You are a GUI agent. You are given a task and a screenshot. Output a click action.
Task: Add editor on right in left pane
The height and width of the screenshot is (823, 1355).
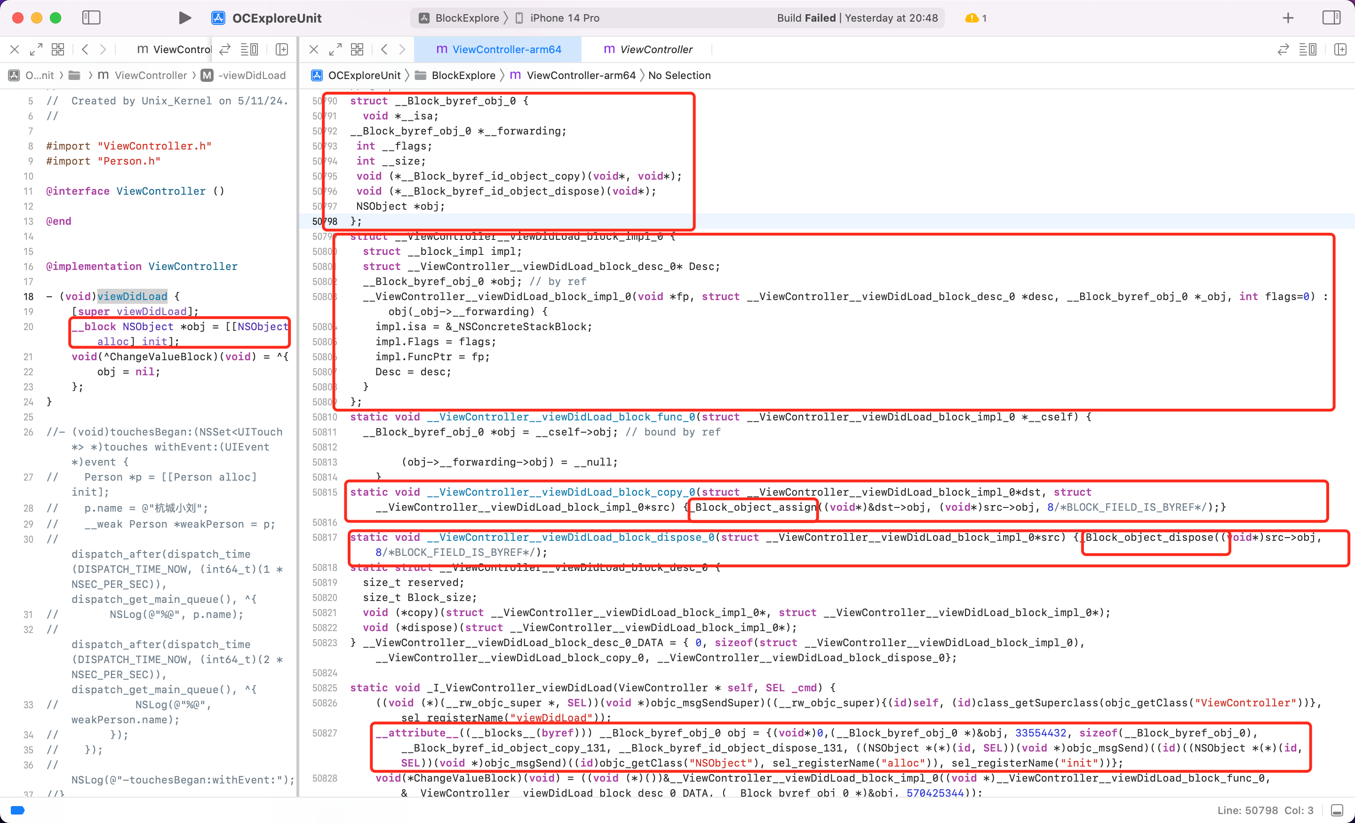[x=282, y=49]
